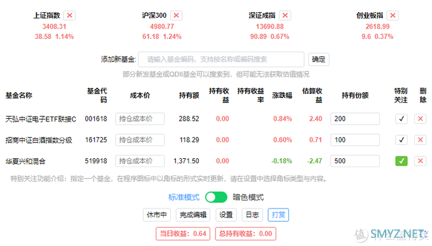The height and width of the screenshot is (246, 432).
Task: Remove the 创业板指 index card
Action: tap(393, 15)
